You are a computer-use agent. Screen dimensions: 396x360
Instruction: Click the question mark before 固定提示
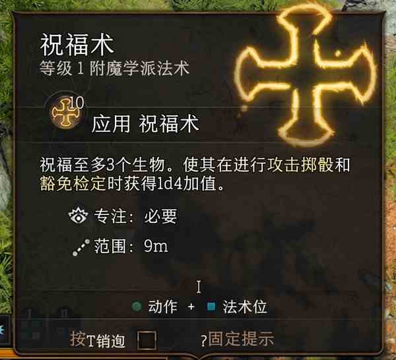coord(204,341)
